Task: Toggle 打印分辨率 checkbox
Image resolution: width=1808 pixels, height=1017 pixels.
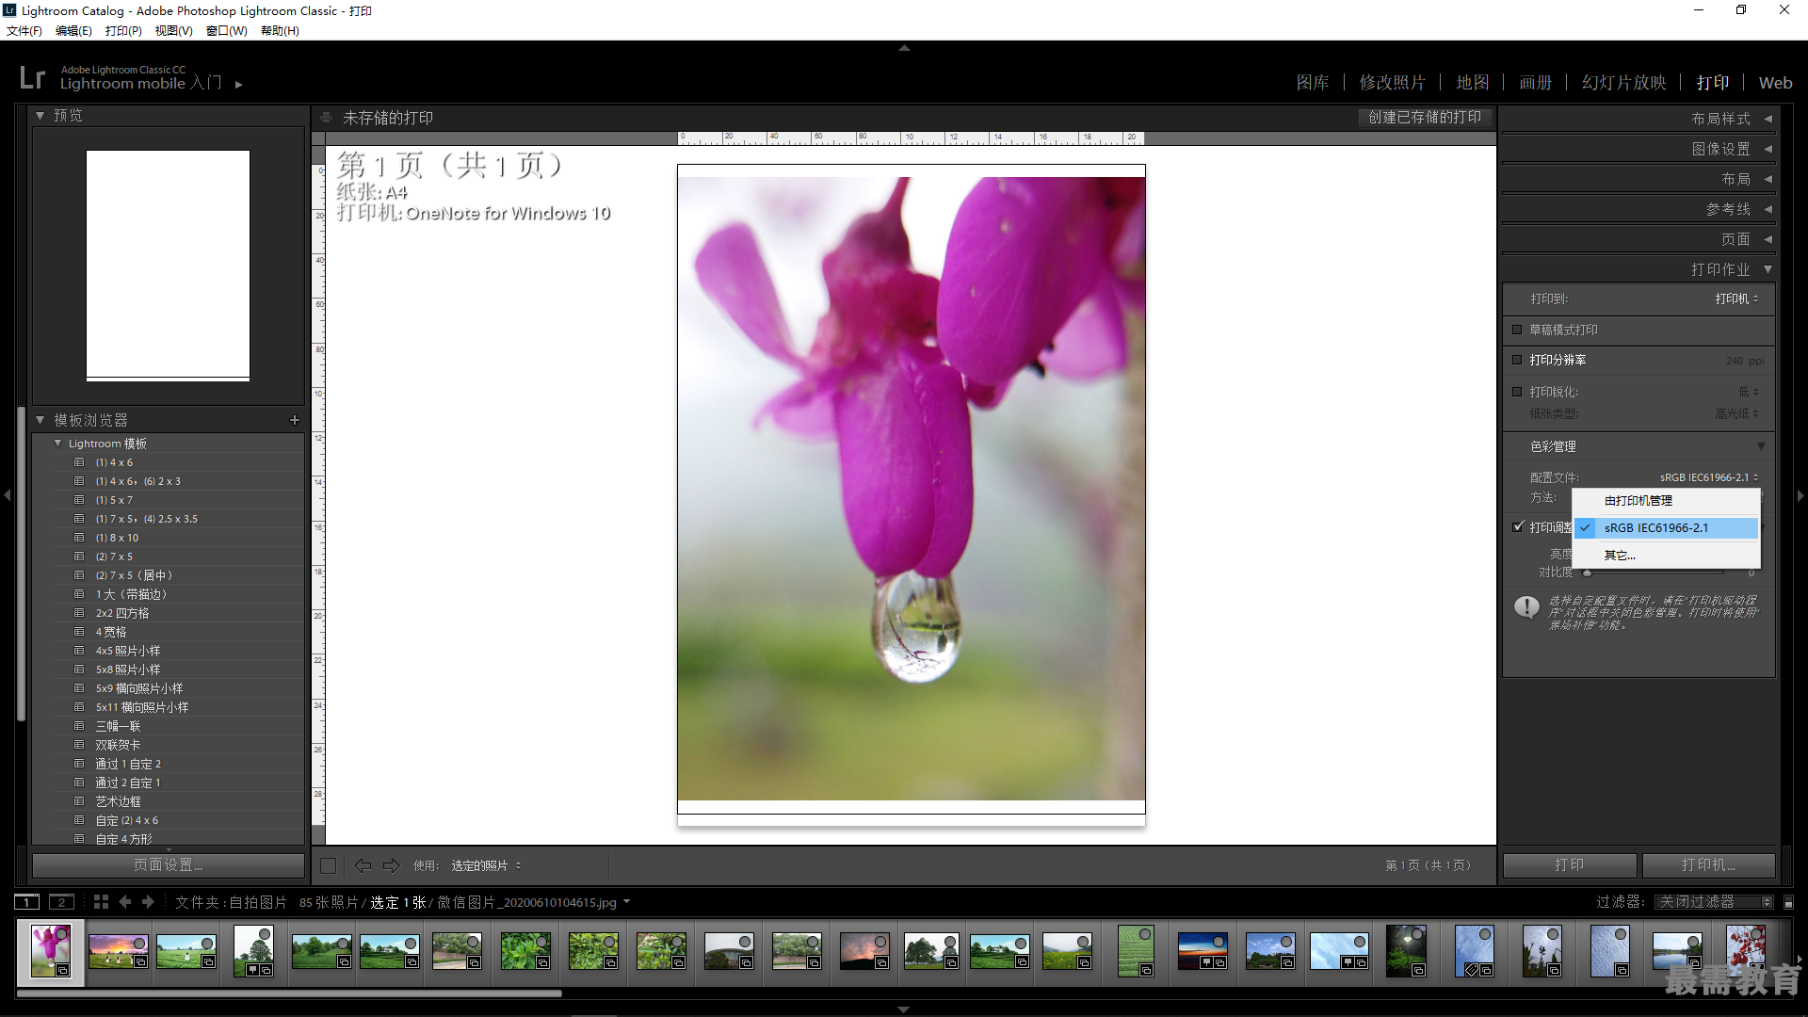Action: pyautogui.click(x=1517, y=360)
